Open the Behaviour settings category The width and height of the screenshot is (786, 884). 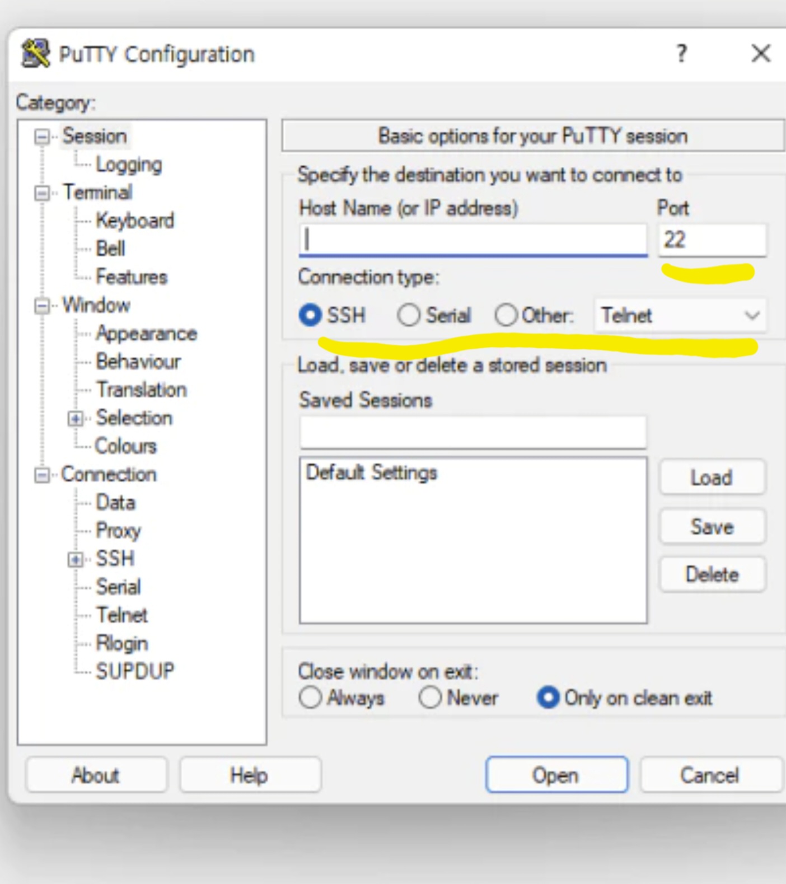[138, 362]
